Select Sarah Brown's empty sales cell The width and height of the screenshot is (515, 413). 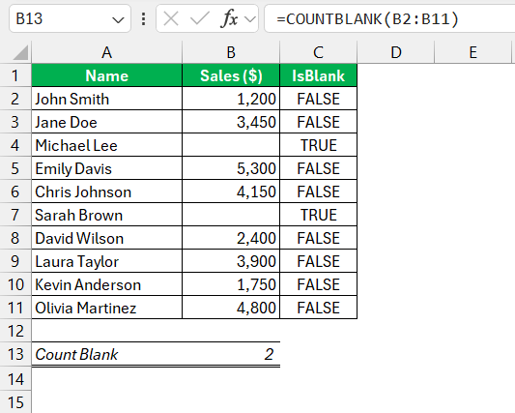click(231, 215)
